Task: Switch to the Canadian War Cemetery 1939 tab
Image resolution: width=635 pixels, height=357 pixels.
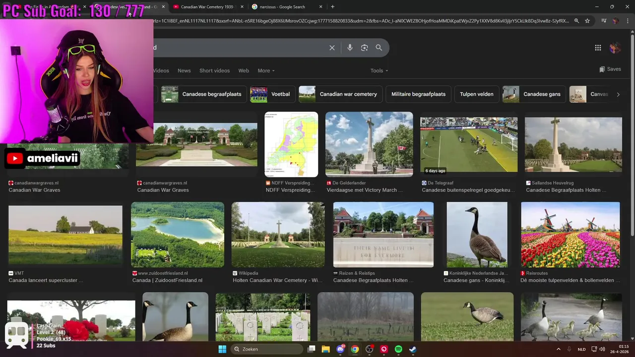Action: (207, 7)
